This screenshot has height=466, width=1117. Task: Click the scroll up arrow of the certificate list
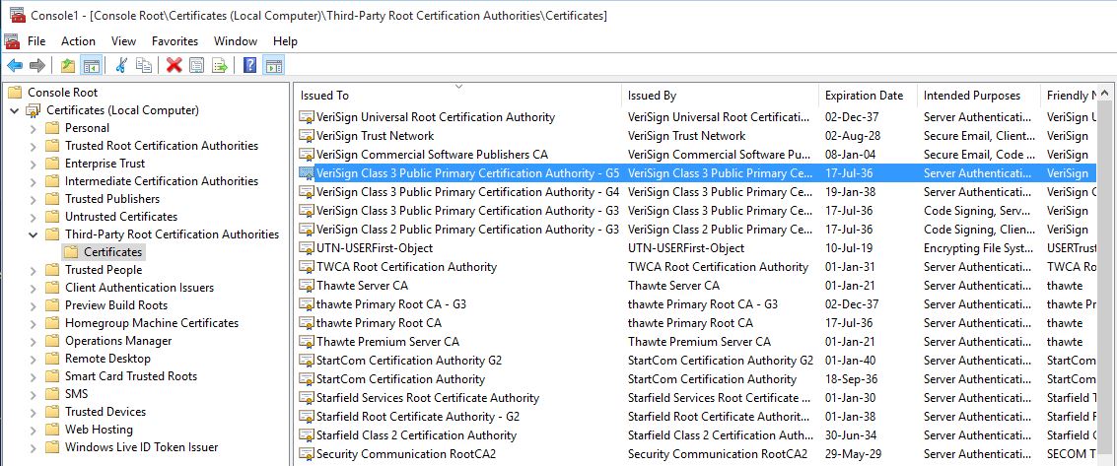click(x=1105, y=94)
